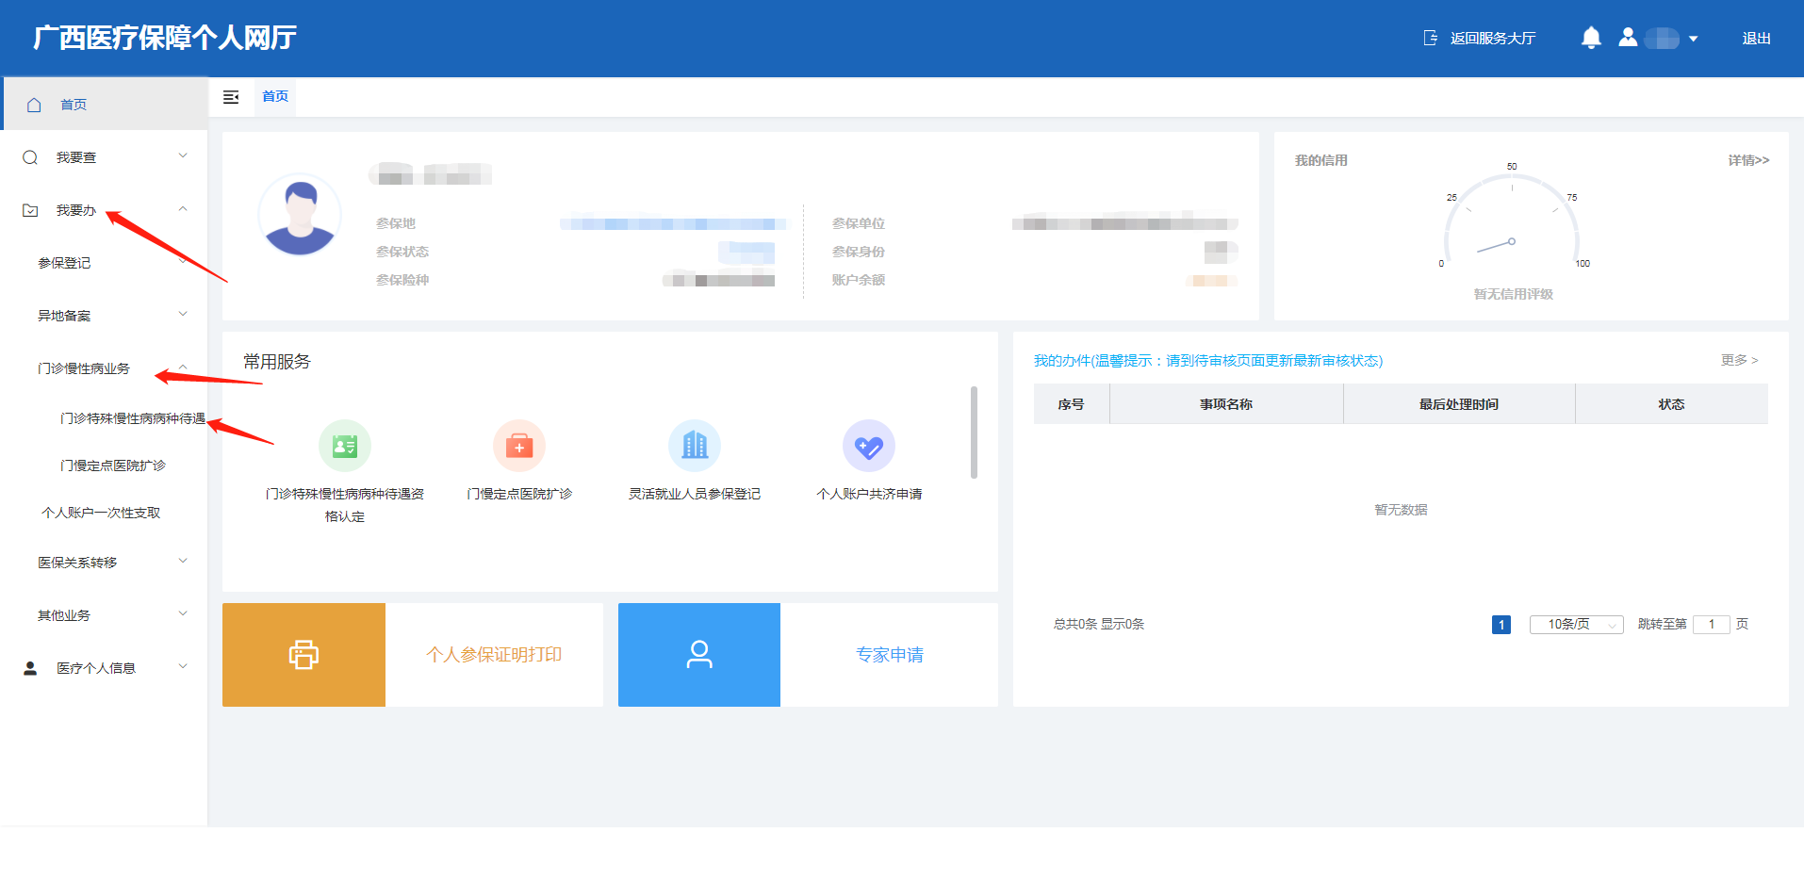Image resolution: width=1804 pixels, height=882 pixels.
Task: Open the 个人账户共济申请 heart icon
Action: [x=869, y=446]
